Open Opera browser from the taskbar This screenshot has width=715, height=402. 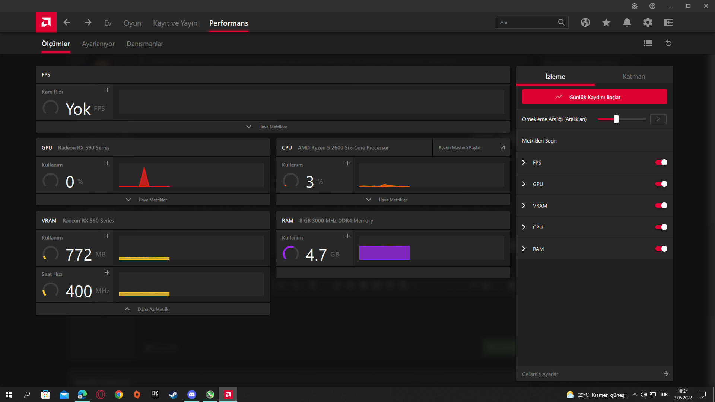(x=100, y=395)
